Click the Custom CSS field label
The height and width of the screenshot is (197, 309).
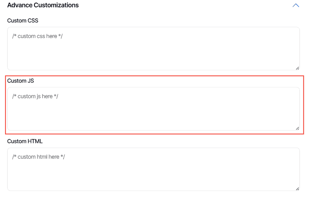(23, 21)
